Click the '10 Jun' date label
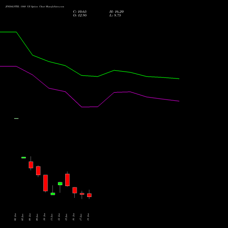 tap(44, 217)
